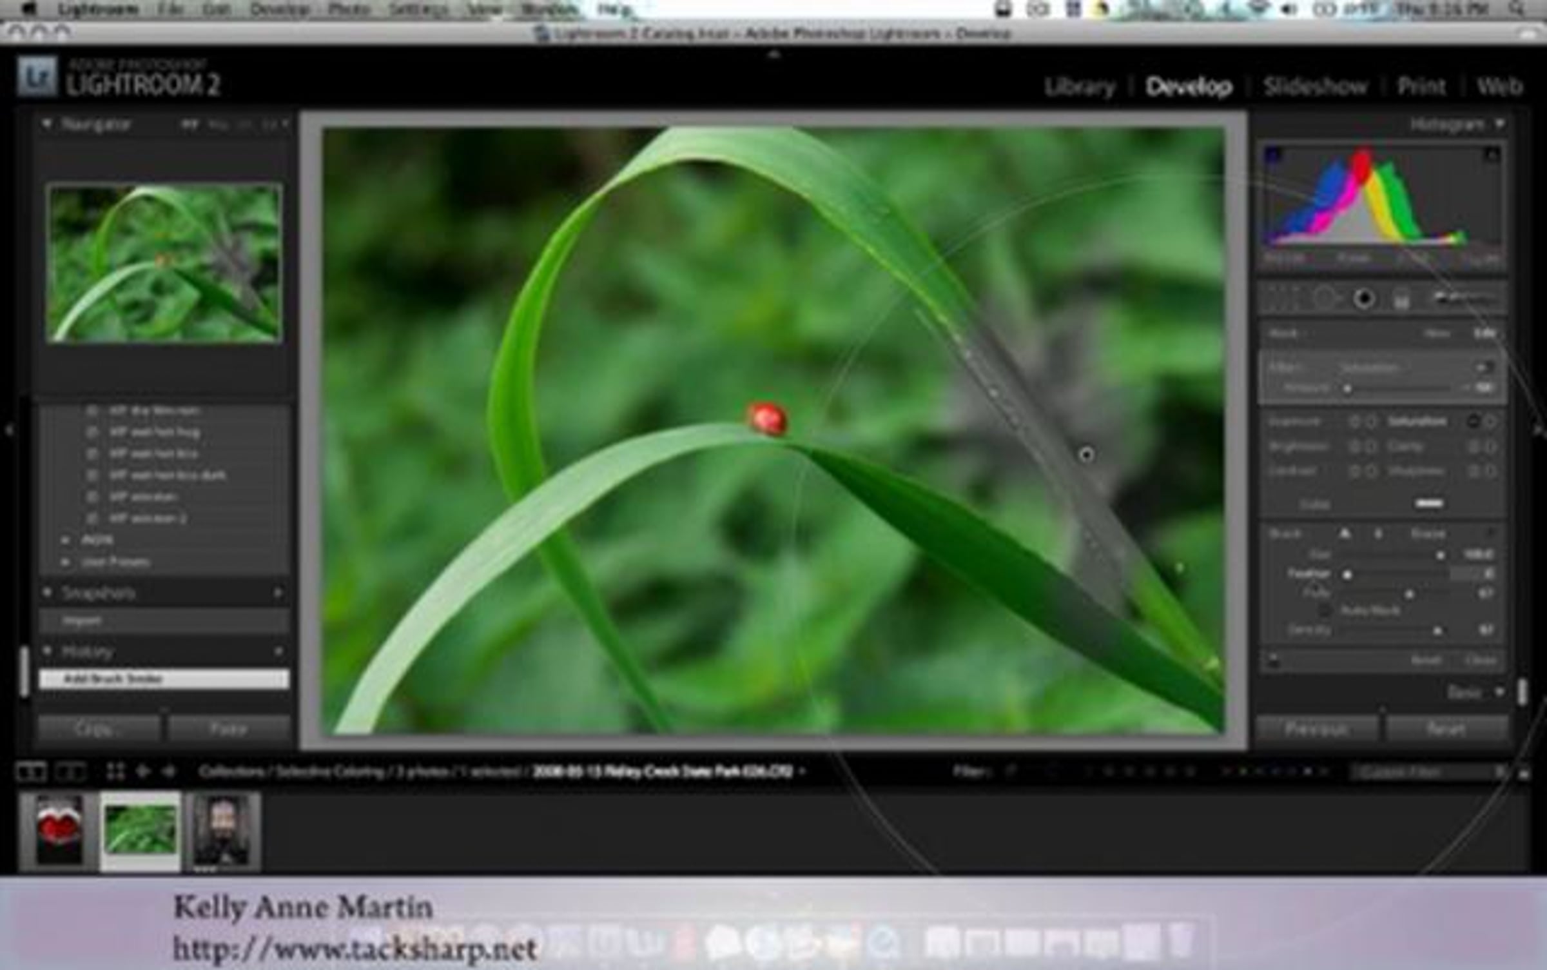Decrease Contrast effect with minus button
This screenshot has height=970, width=1547.
pyautogui.click(x=1354, y=471)
